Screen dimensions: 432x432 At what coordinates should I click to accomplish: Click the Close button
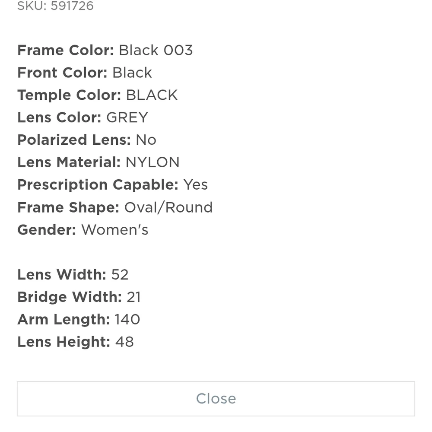coord(216,398)
